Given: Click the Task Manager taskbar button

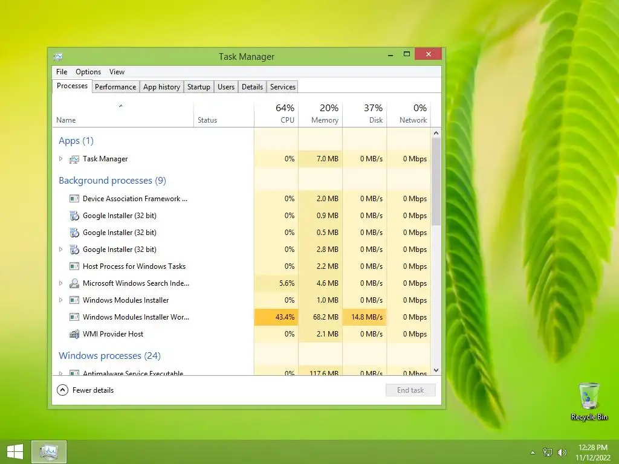Looking at the screenshot, I should pyautogui.click(x=49, y=452).
